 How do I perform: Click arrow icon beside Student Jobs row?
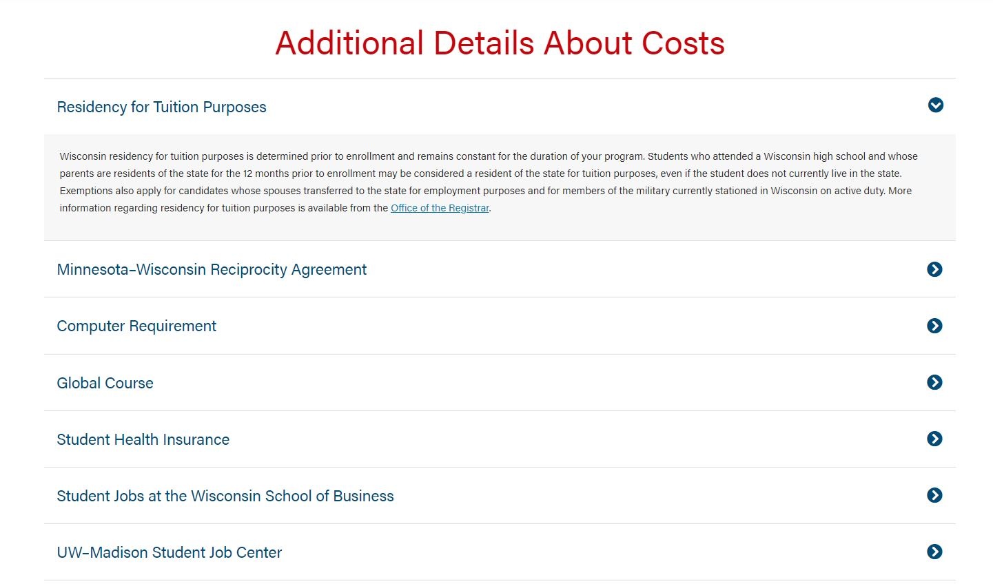[x=934, y=495]
